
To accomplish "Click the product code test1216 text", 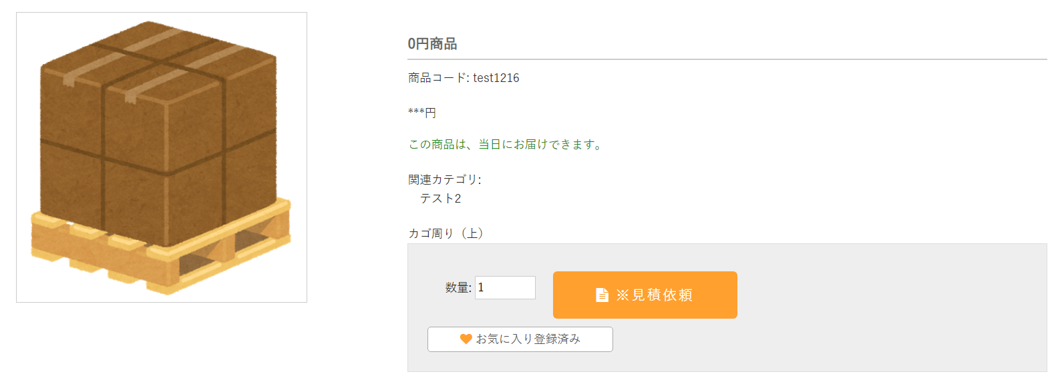I will point(496,78).
